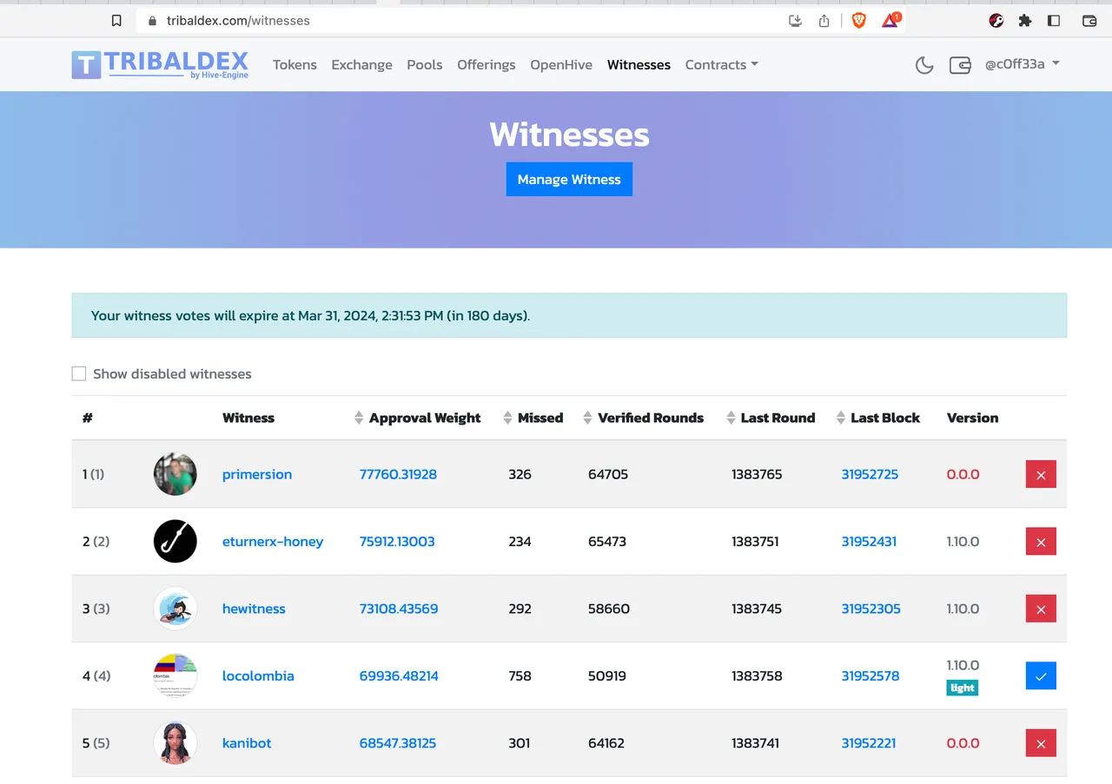The image size is (1112, 784).
Task: Sort table by Verified Rounds
Action: (644, 418)
